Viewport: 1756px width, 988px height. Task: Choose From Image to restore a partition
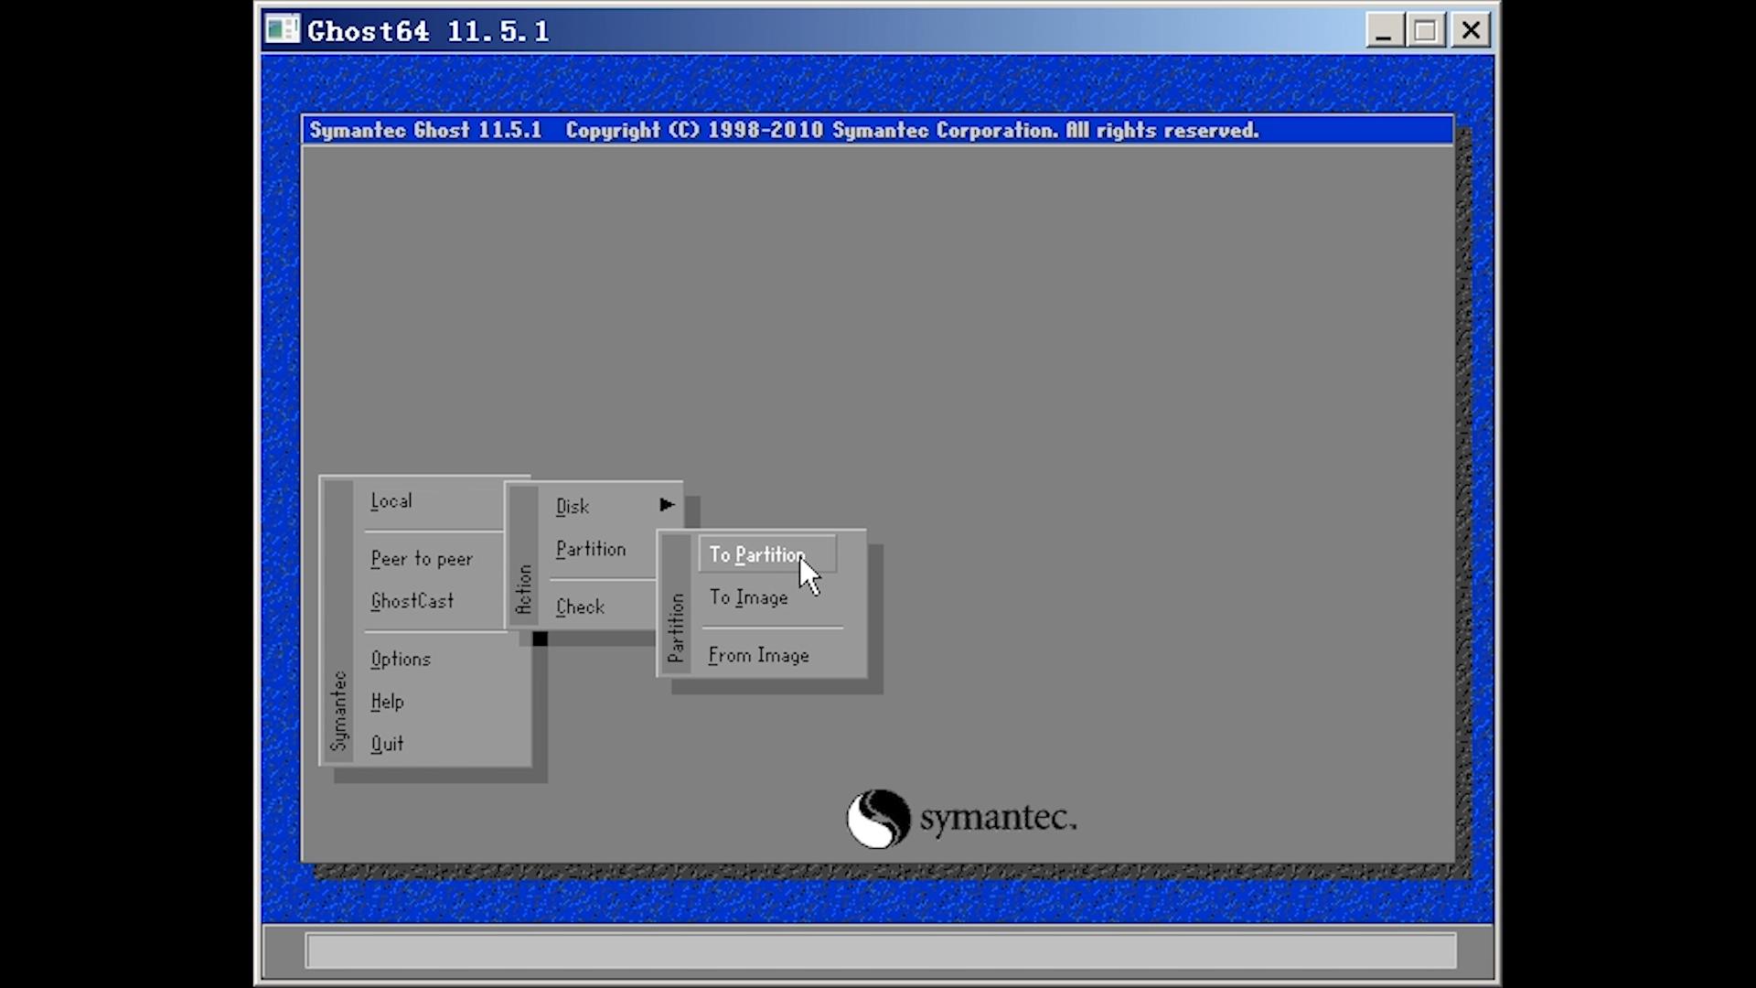pyautogui.click(x=757, y=655)
